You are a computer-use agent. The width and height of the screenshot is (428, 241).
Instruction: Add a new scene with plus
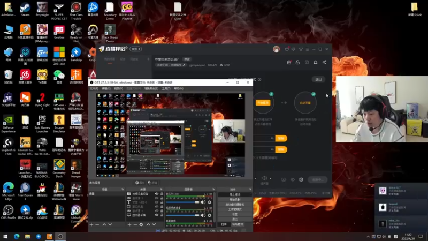(x=91, y=224)
